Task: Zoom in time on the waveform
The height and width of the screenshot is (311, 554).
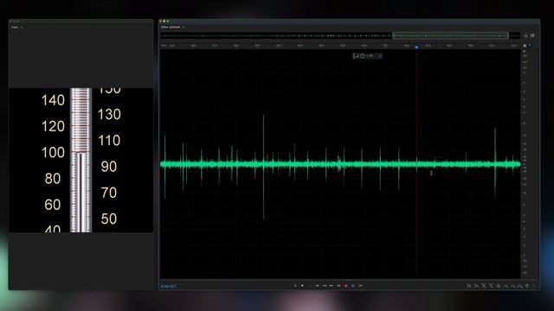Action: (484, 286)
